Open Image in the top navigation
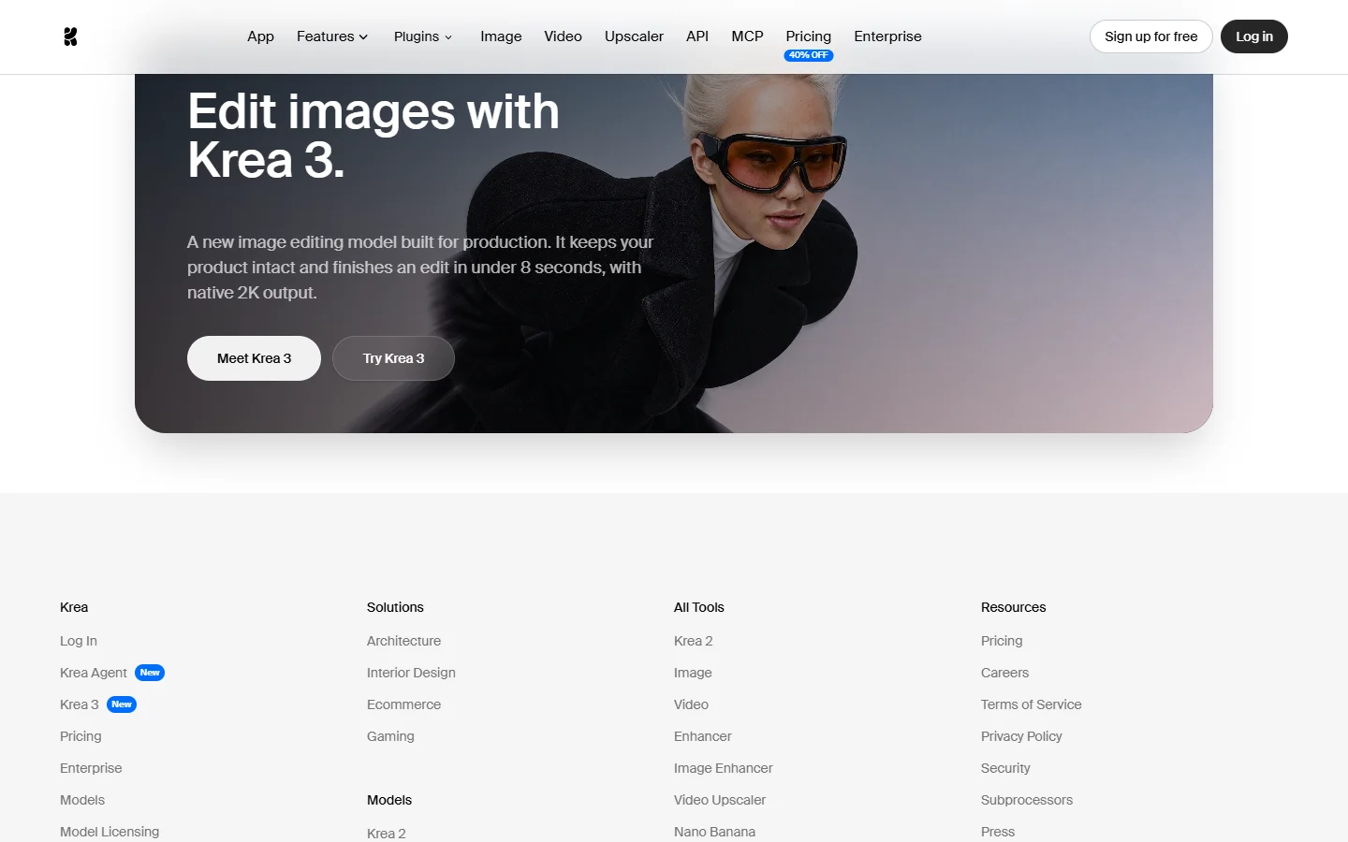The image size is (1348, 842). point(501,36)
